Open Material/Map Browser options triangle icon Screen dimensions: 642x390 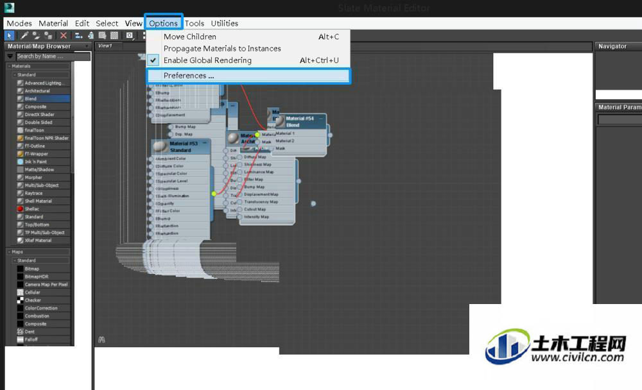10,56
